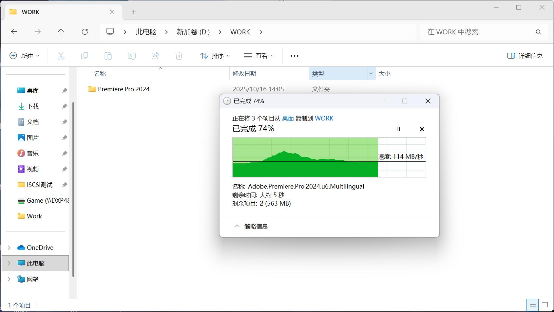Open 桌面 in the sidebar
Viewport: 554px width, 312px height.
pos(33,91)
